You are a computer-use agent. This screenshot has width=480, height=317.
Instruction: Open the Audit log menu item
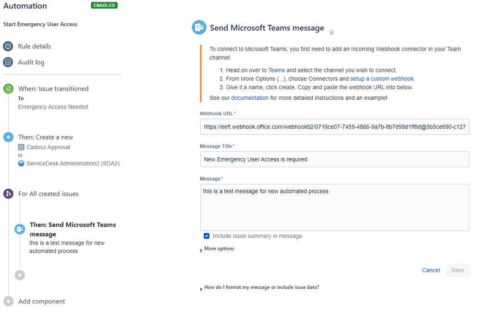[x=31, y=62]
